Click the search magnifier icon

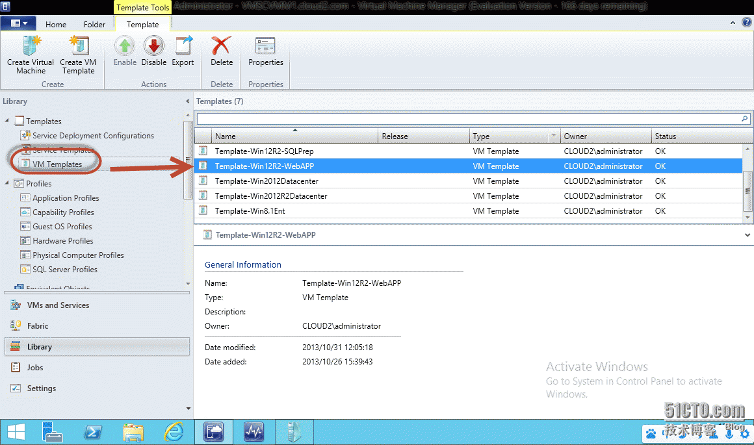[x=745, y=119]
